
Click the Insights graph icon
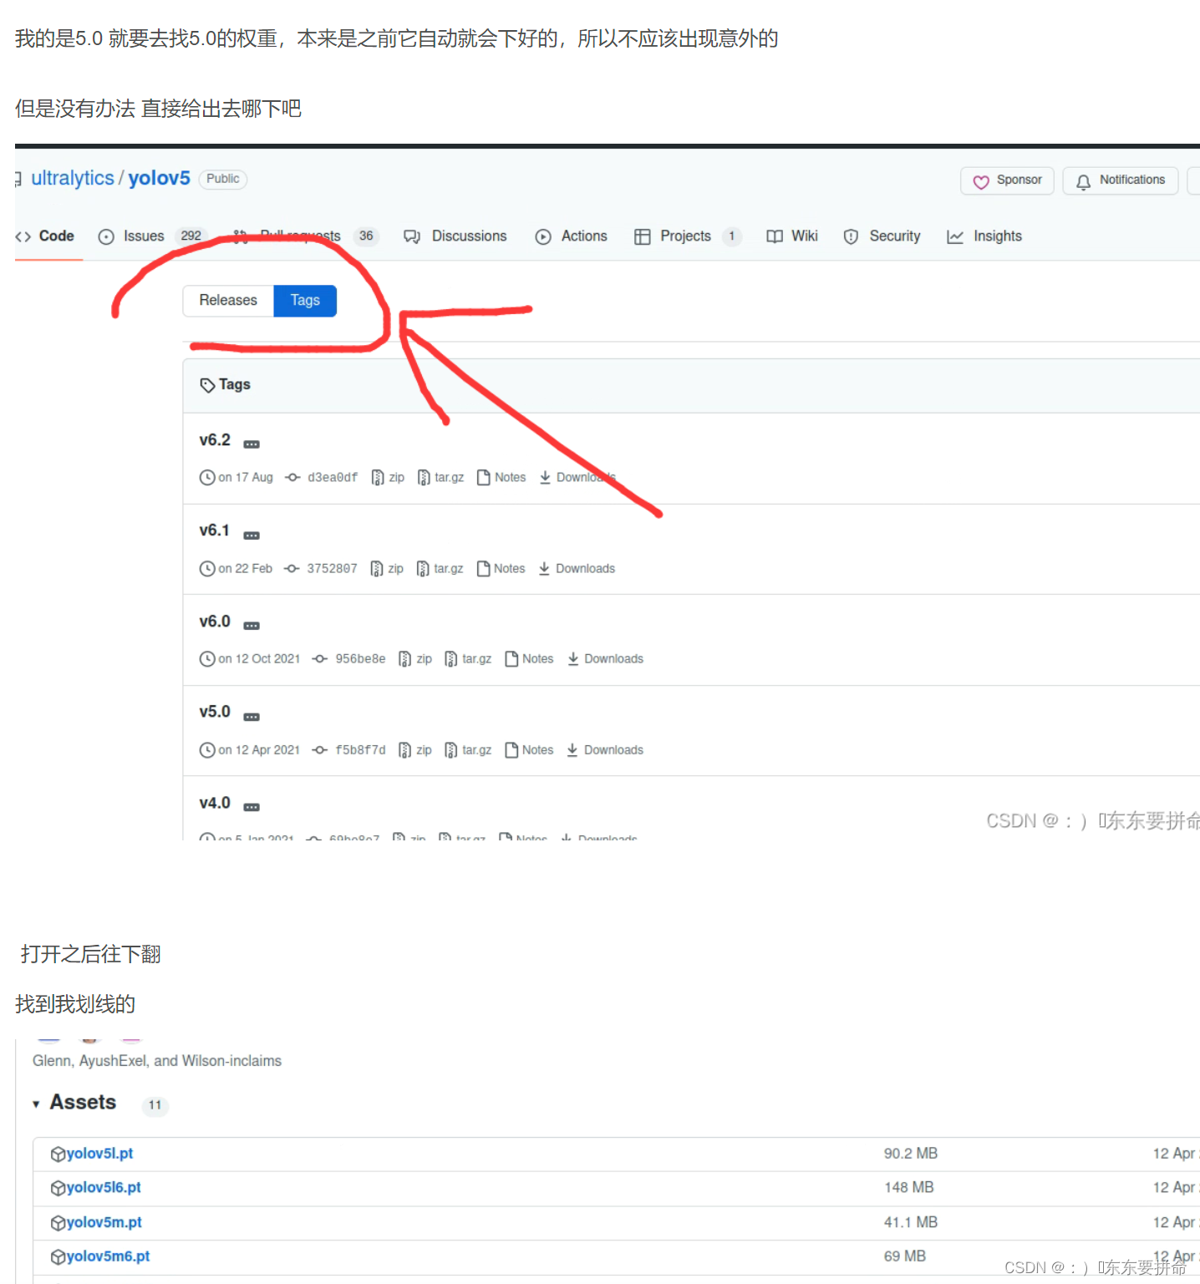[955, 237]
